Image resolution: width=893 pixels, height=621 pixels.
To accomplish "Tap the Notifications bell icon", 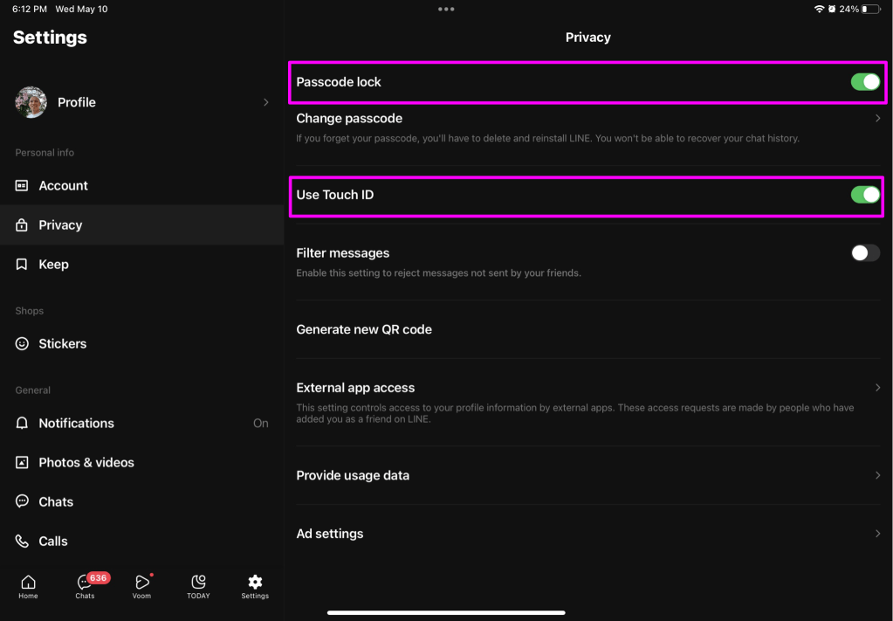I will click(x=22, y=424).
